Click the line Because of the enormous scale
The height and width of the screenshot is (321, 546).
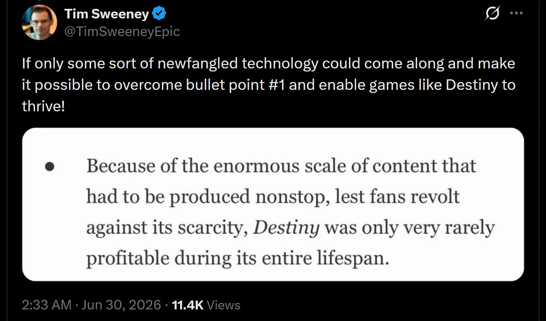[281, 166]
